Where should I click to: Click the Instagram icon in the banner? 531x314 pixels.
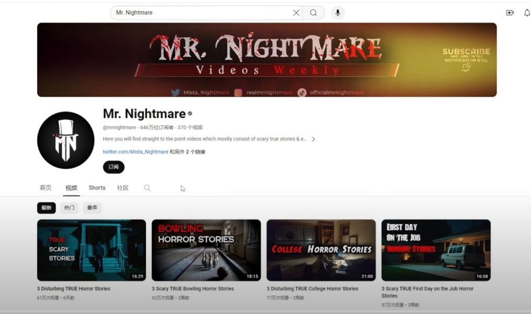[x=238, y=93]
